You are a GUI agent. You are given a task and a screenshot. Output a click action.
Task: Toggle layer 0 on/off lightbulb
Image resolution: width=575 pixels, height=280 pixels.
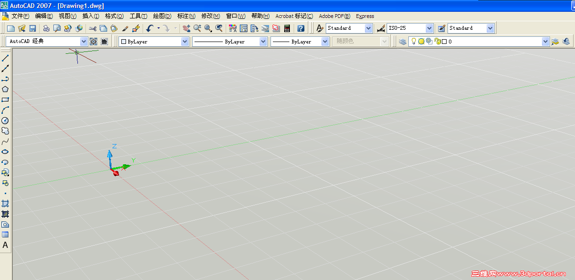[414, 42]
